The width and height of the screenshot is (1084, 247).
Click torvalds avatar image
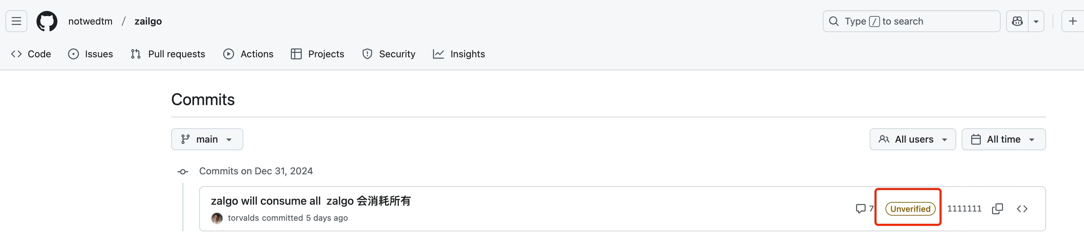(x=217, y=218)
